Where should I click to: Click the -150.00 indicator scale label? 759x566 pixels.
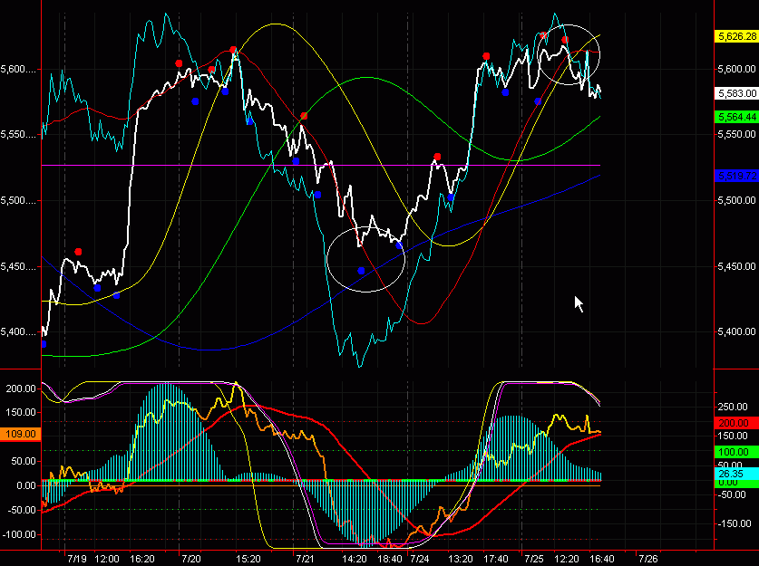coord(735,523)
